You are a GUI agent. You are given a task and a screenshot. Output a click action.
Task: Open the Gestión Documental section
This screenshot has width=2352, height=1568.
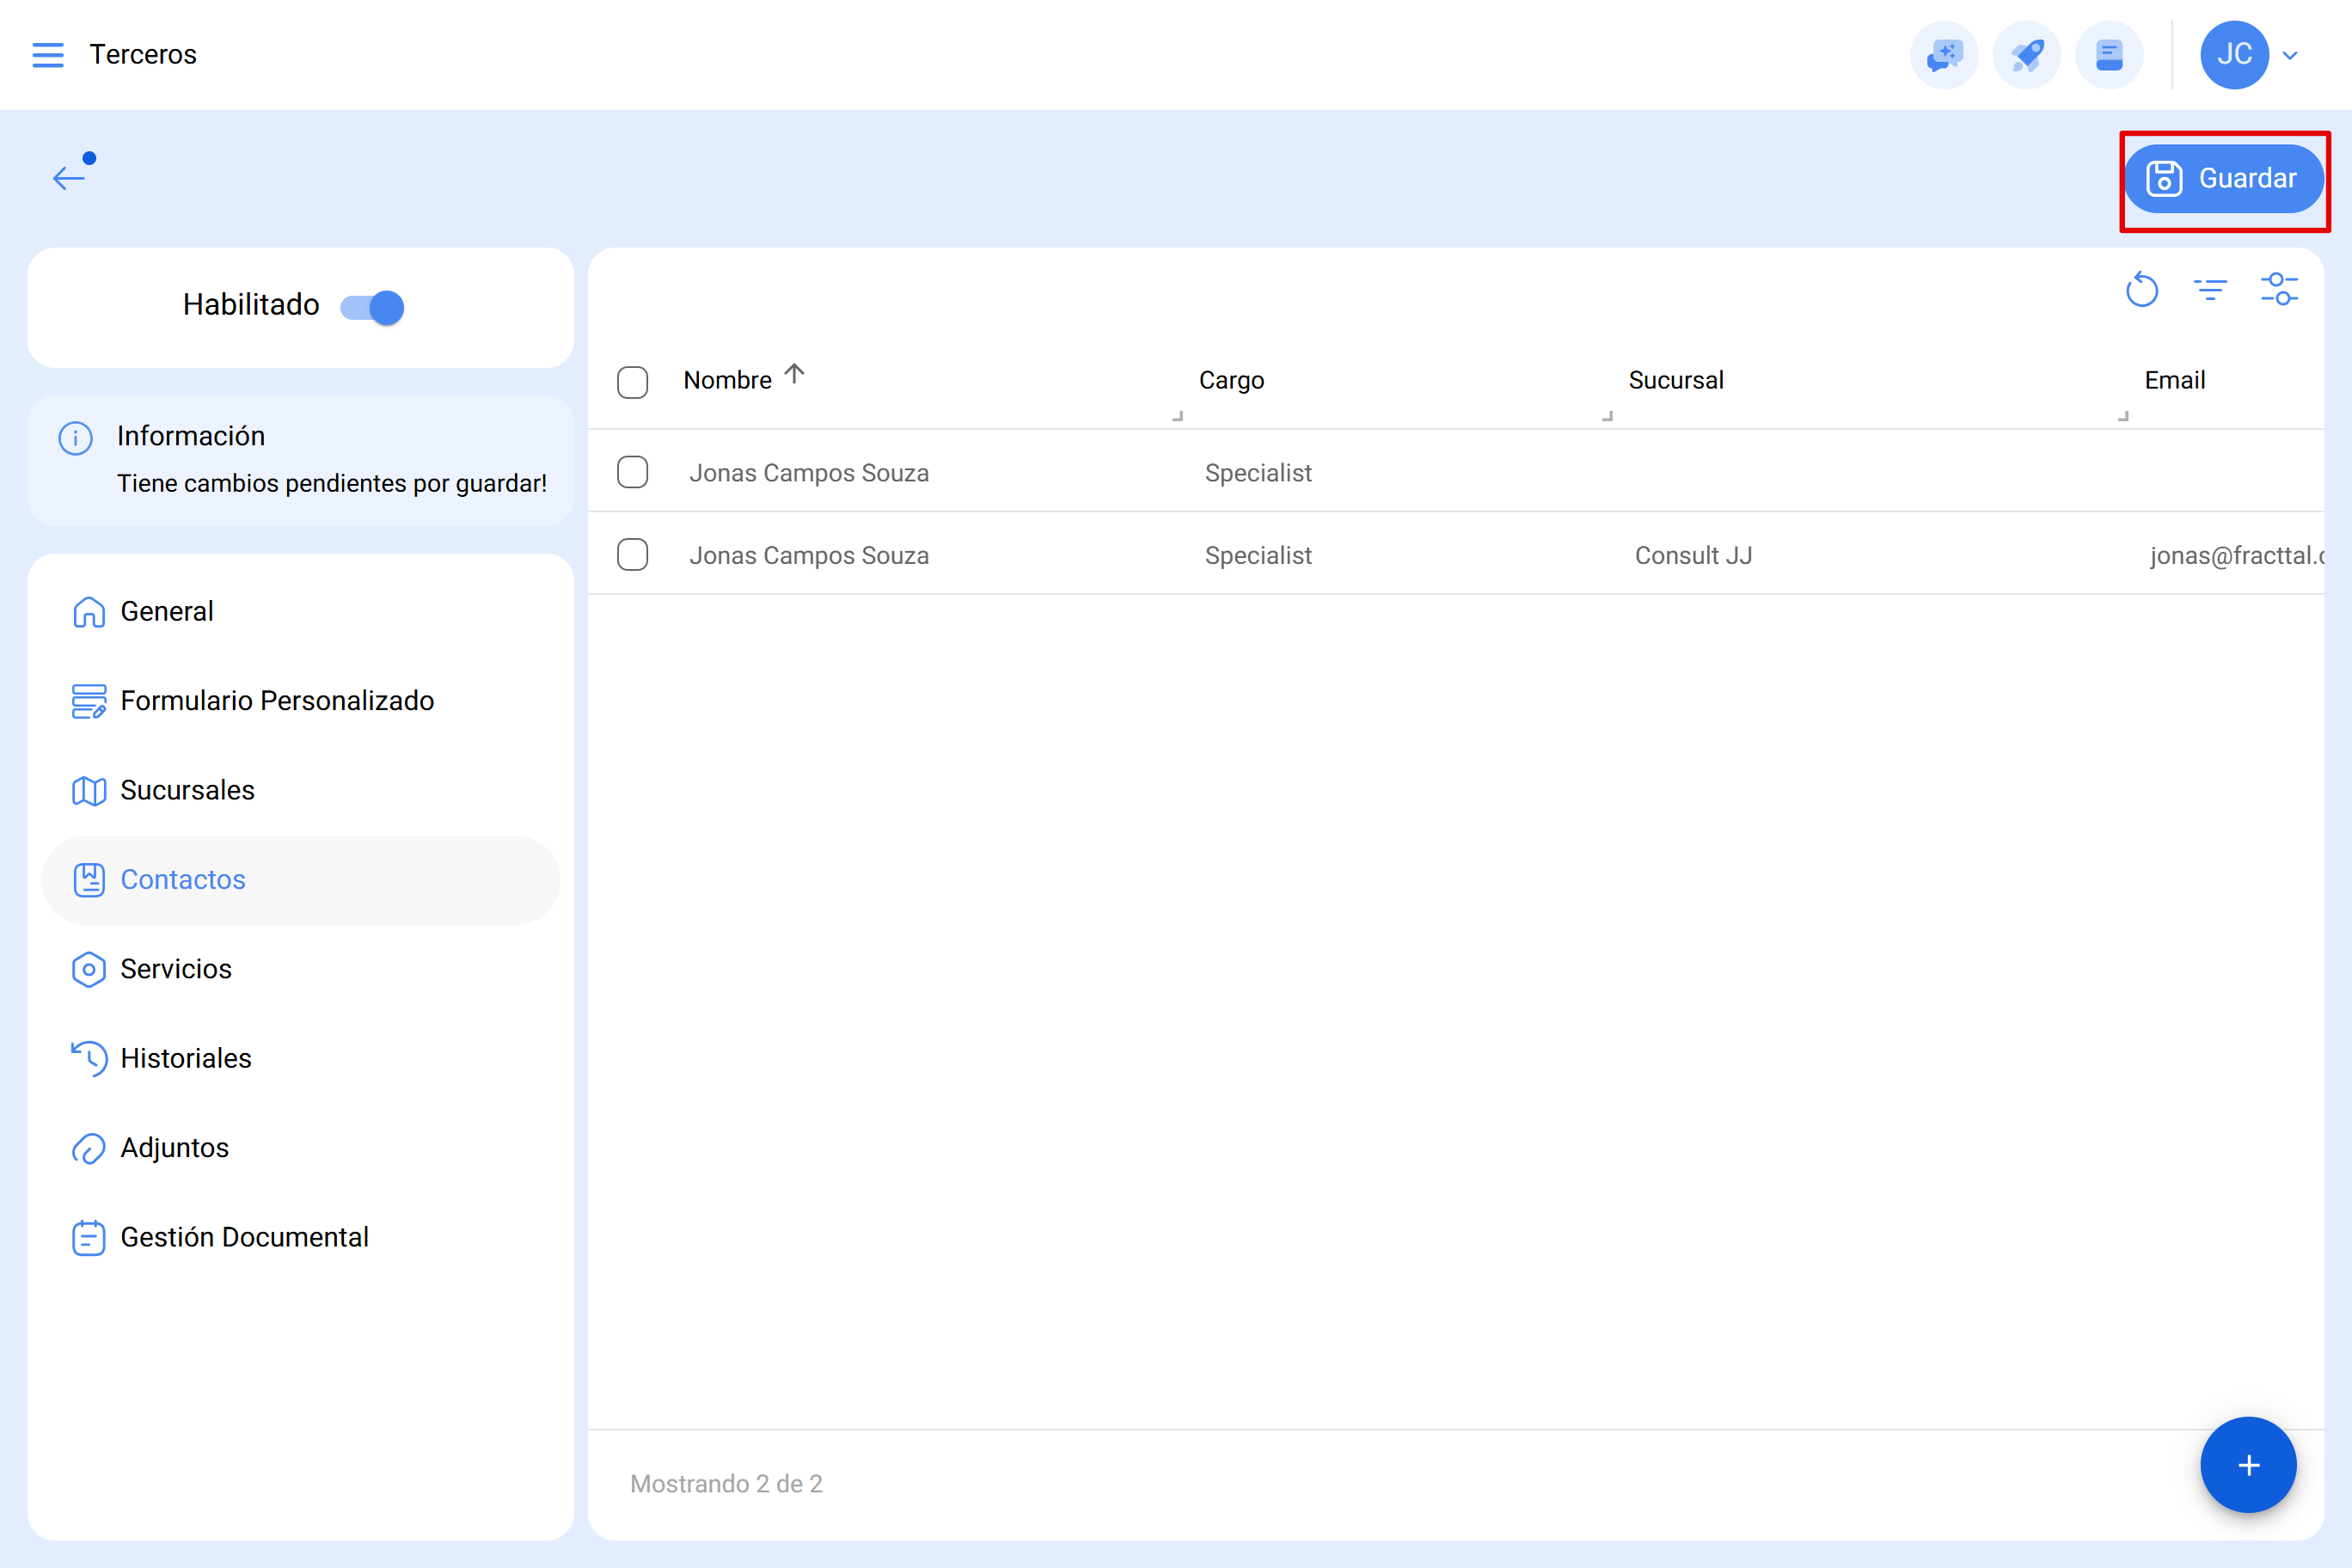click(301, 1238)
